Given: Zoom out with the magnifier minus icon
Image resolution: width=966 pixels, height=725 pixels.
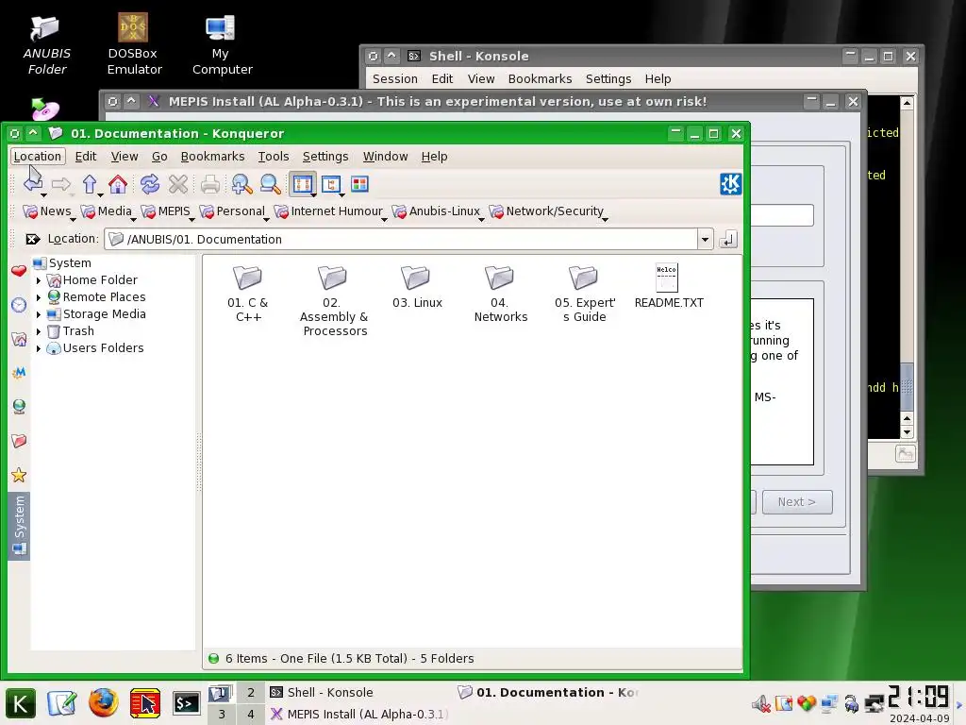Looking at the screenshot, I should click(x=270, y=184).
